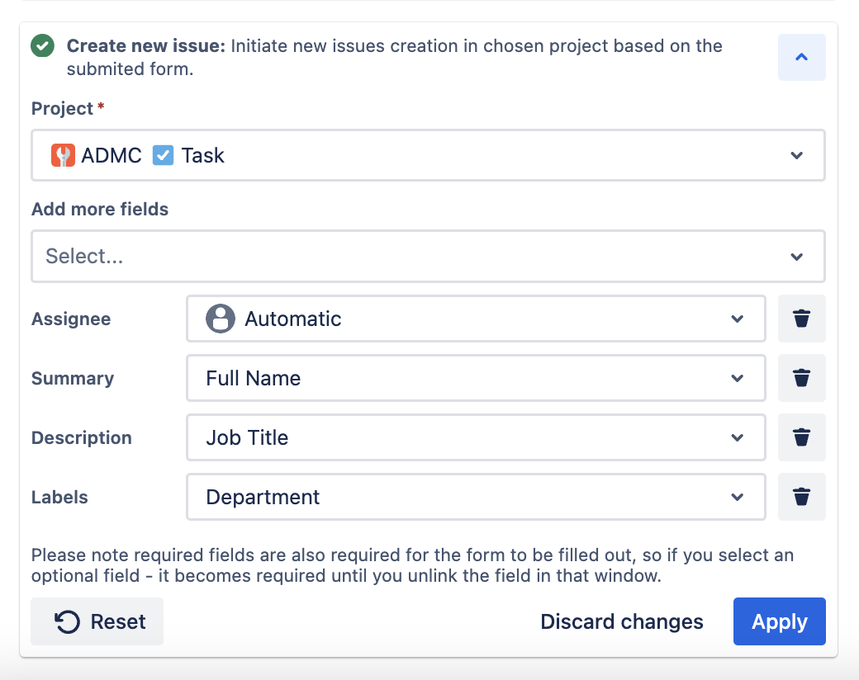Click the Automatic assignee avatar icon

[221, 319]
